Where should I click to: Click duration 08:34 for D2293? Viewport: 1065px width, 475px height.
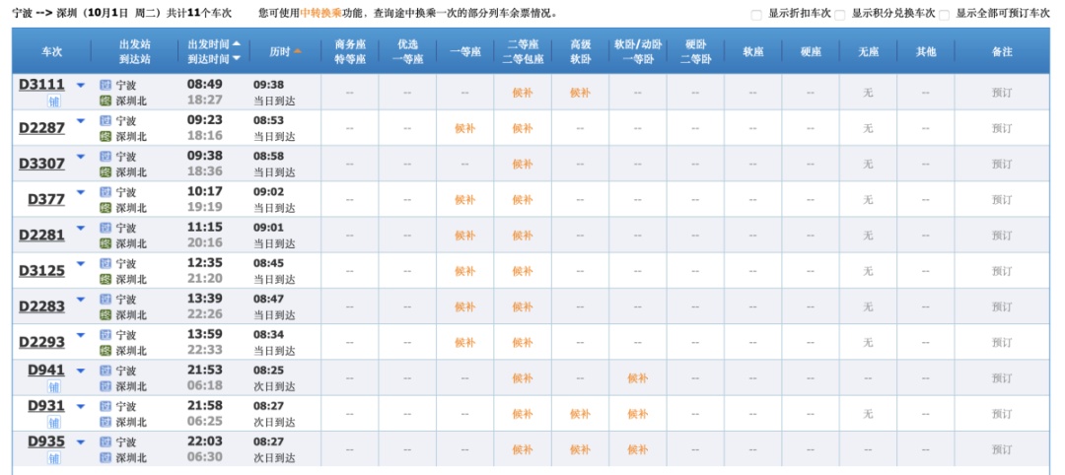269,334
